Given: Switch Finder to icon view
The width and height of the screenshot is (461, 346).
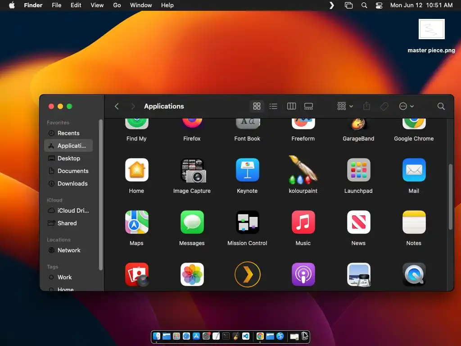Looking at the screenshot, I should click(257, 106).
